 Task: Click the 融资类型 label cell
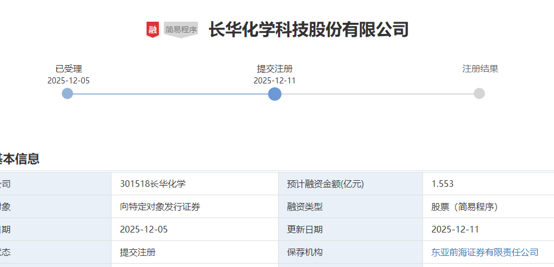coord(351,207)
